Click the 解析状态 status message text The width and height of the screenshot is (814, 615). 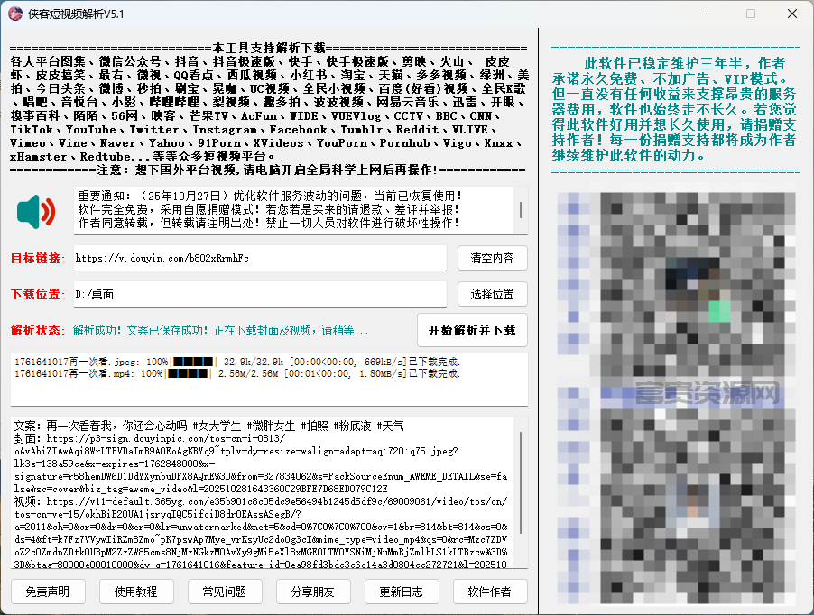pos(220,330)
